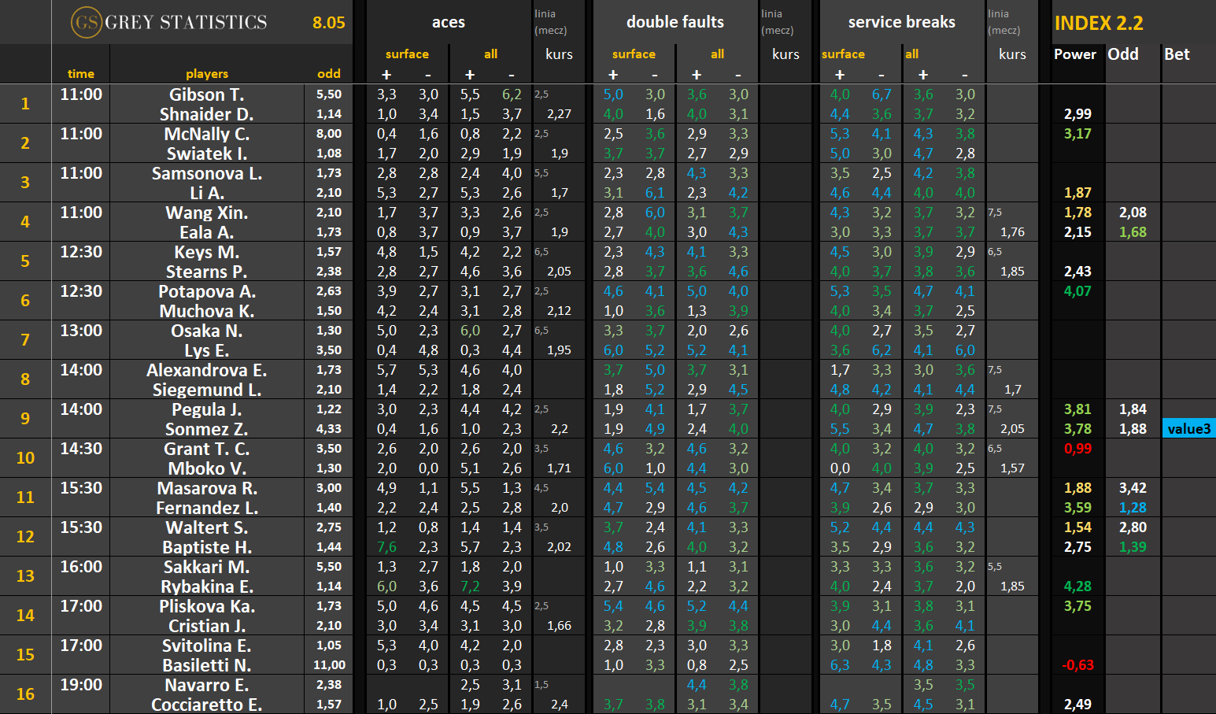Image resolution: width=1216 pixels, height=714 pixels.
Task: Select the double faults column header
Action: [x=675, y=23]
